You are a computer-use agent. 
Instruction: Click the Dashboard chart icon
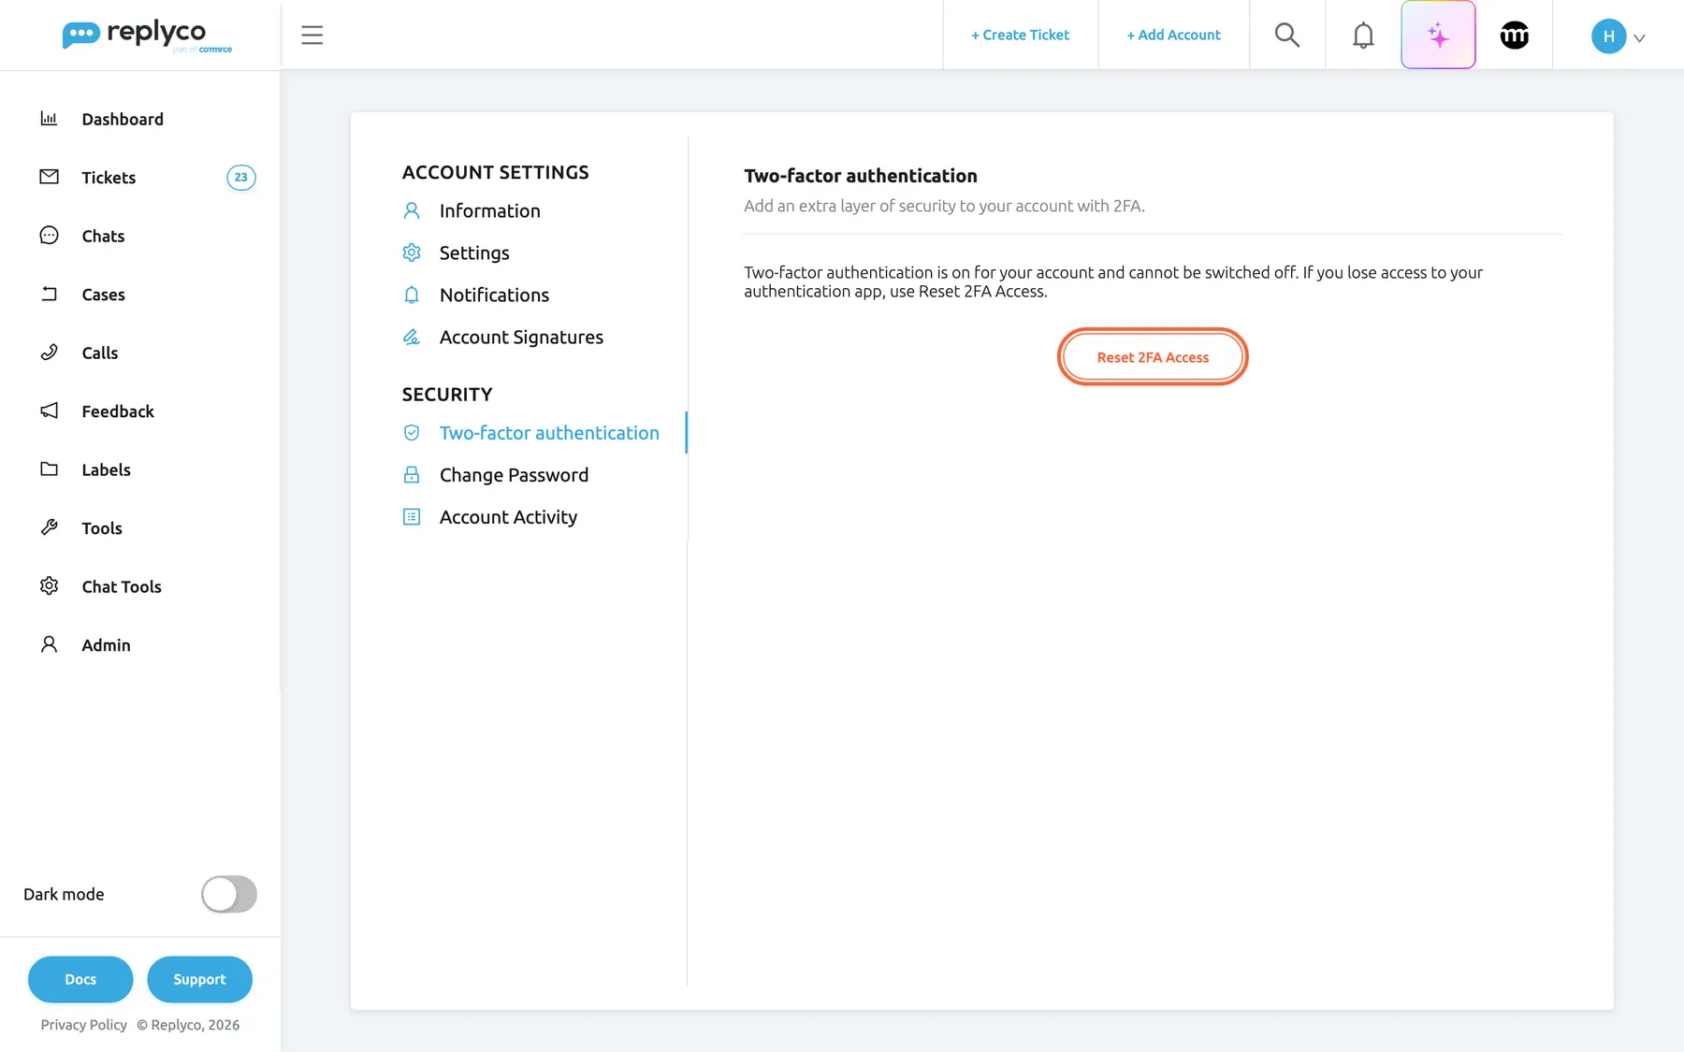point(49,118)
